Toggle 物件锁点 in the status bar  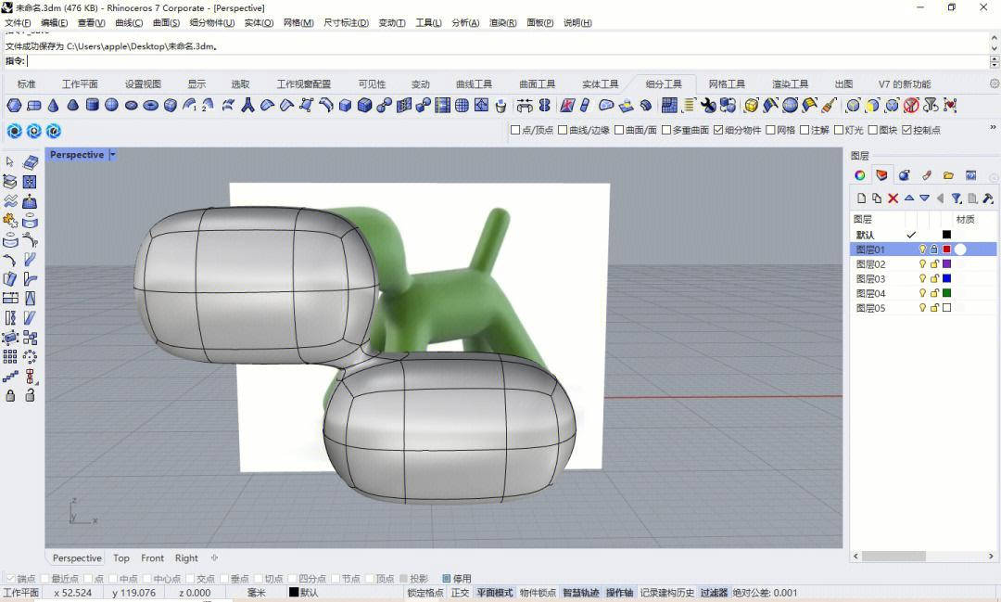(x=538, y=593)
